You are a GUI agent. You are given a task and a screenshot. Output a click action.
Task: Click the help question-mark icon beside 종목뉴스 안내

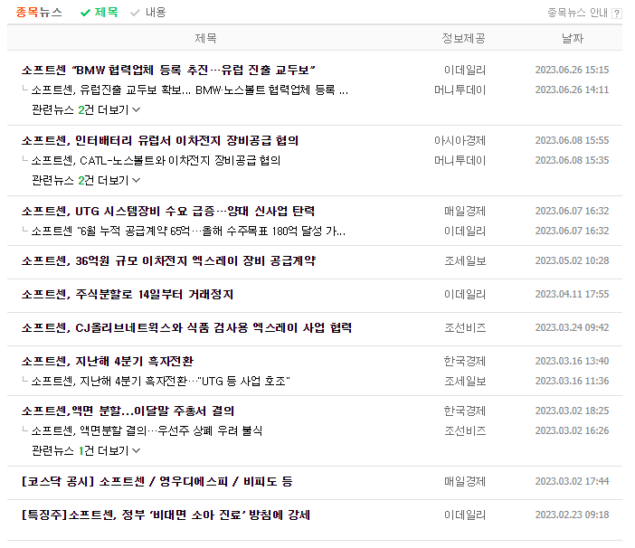616,14
